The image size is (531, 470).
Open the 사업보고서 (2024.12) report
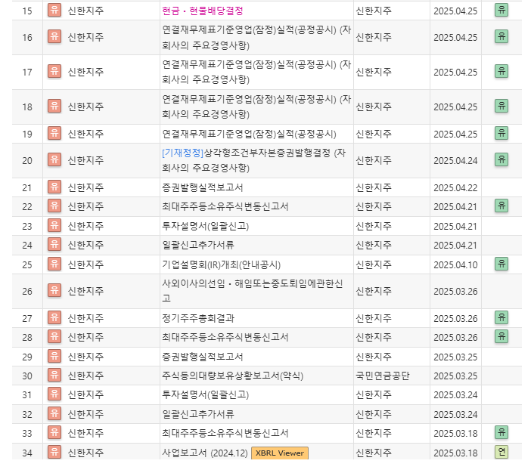[204, 453]
